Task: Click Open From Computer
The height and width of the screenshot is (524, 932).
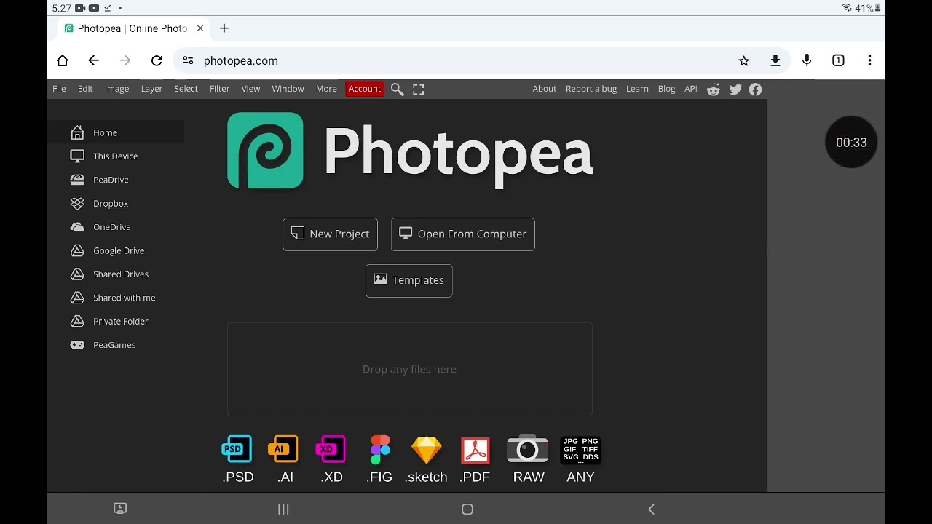Action: point(462,234)
